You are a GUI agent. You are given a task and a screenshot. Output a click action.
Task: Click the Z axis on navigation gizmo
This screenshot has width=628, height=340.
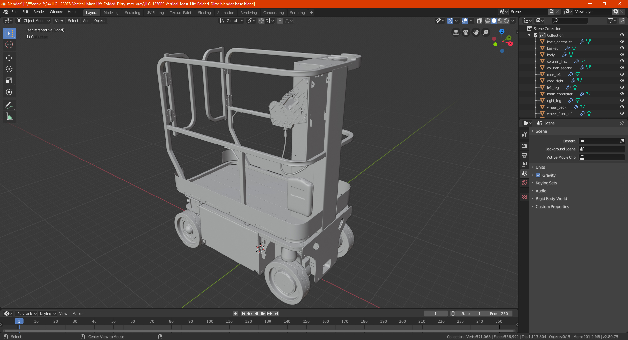[502, 31]
